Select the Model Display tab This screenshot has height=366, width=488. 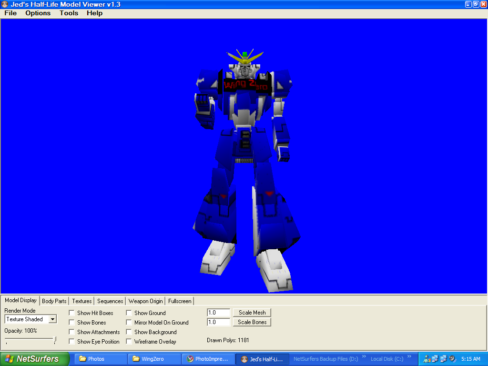click(x=20, y=300)
